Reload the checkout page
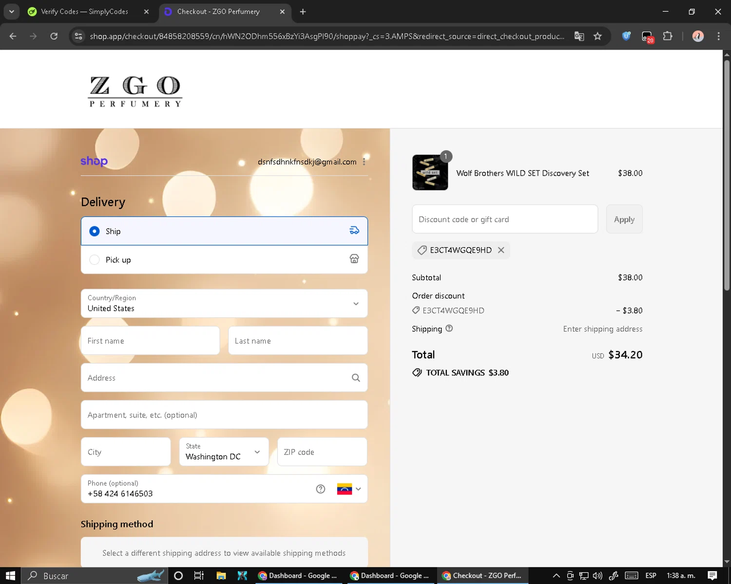Image resolution: width=731 pixels, height=584 pixels. pos(54,36)
